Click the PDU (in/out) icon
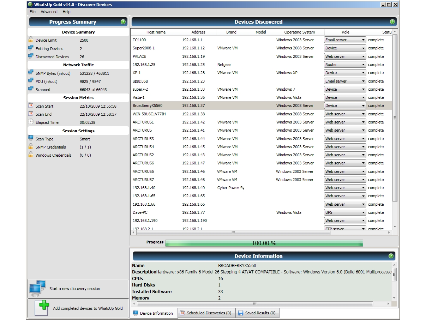 (x=31, y=81)
